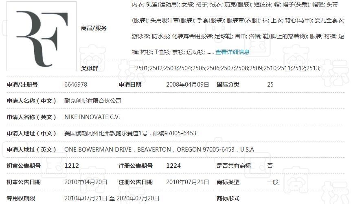The width and height of the screenshot is (351, 204).
Task: Click preliminary announcement date 2010年04月20日
Action: (x=86, y=182)
